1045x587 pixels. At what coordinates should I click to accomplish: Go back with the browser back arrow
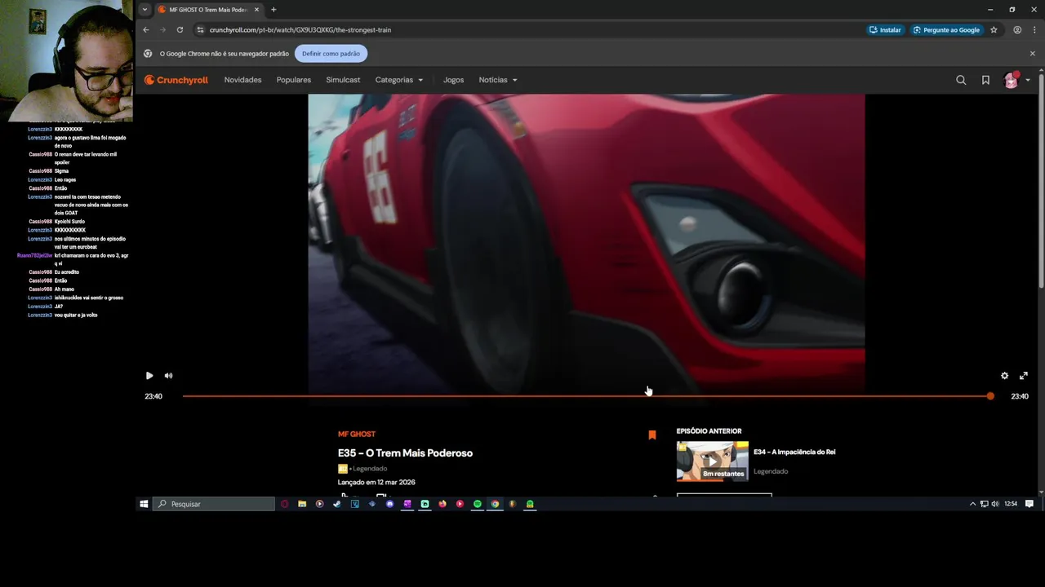pyautogui.click(x=146, y=30)
